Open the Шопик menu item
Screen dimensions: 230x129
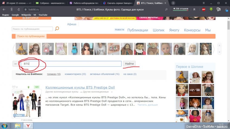pyautogui.click(x=158, y=30)
